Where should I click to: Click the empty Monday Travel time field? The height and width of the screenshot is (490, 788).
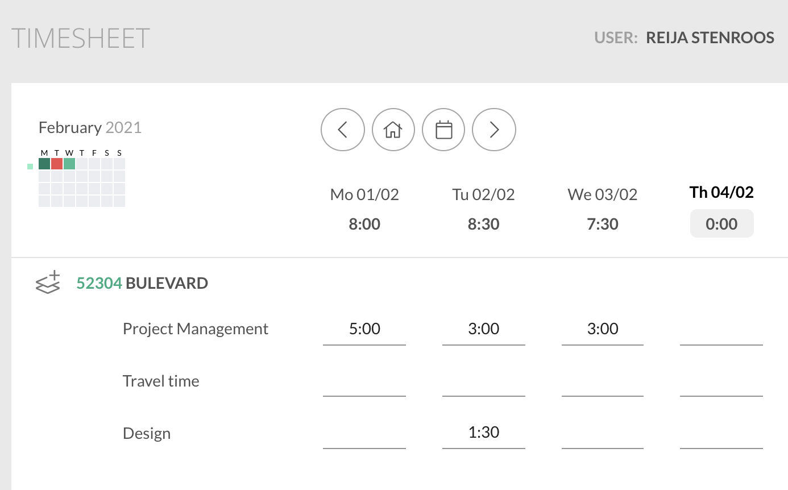click(x=364, y=382)
